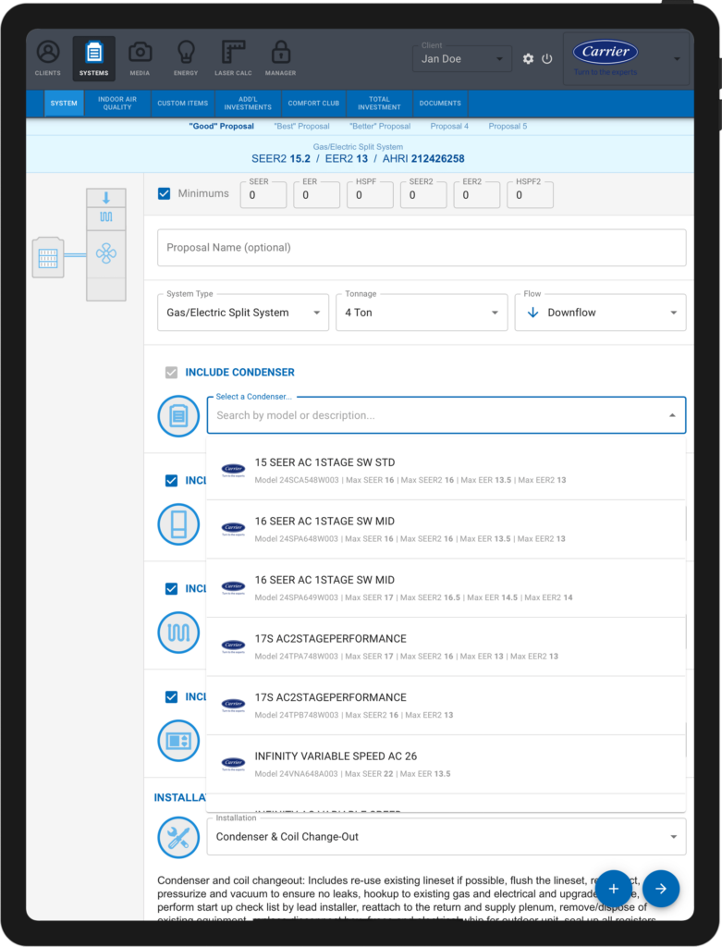Switch to Indoor Air Quality tab
Image resolution: width=722 pixels, height=947 pixels.
(117, 104)
